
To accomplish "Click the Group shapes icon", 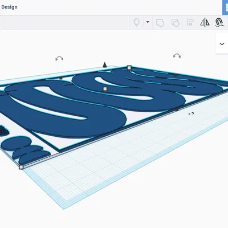I will pos(160,23).
